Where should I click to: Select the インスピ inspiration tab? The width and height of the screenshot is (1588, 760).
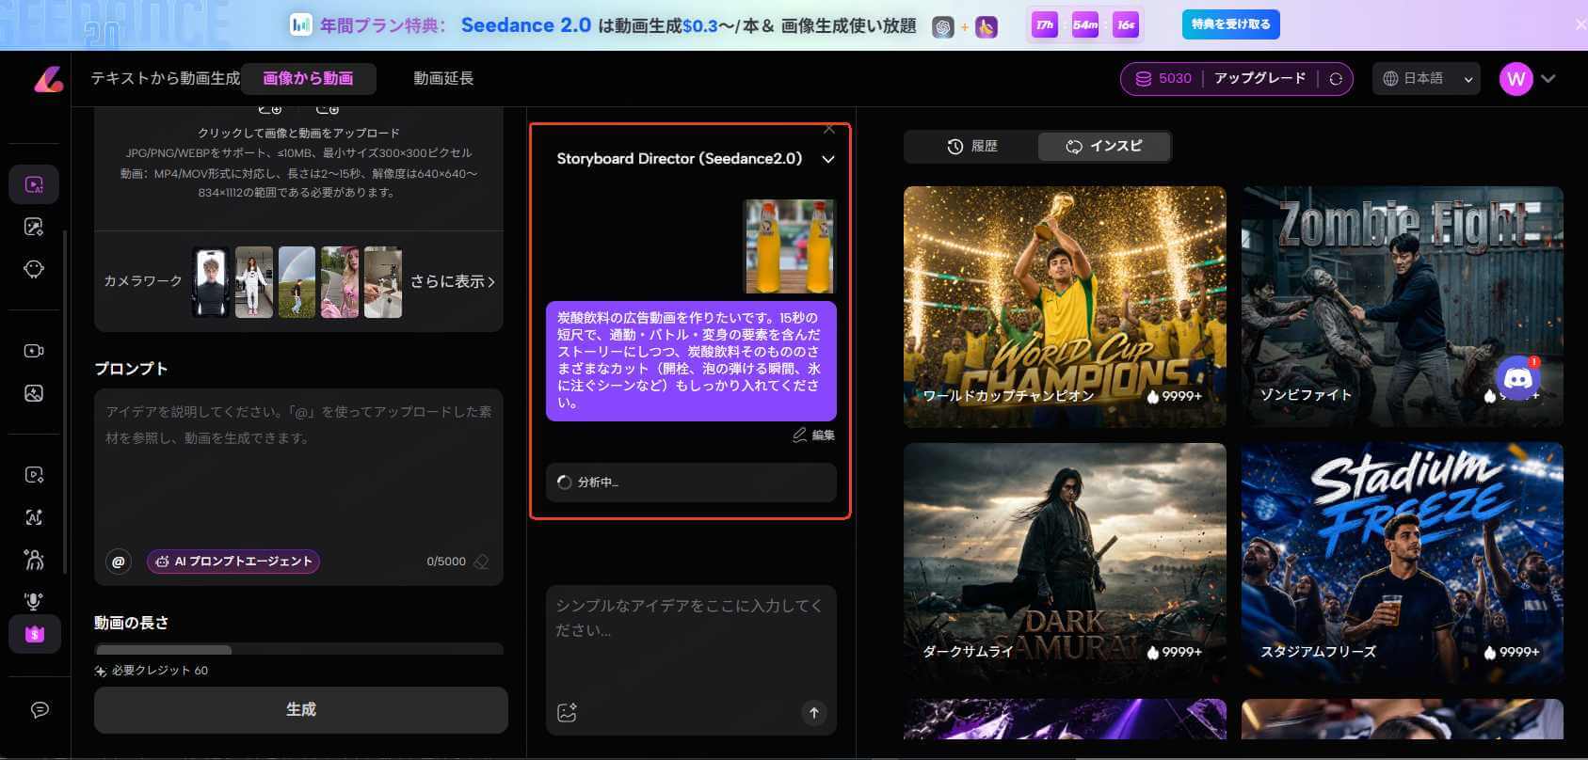(1104, 146)
